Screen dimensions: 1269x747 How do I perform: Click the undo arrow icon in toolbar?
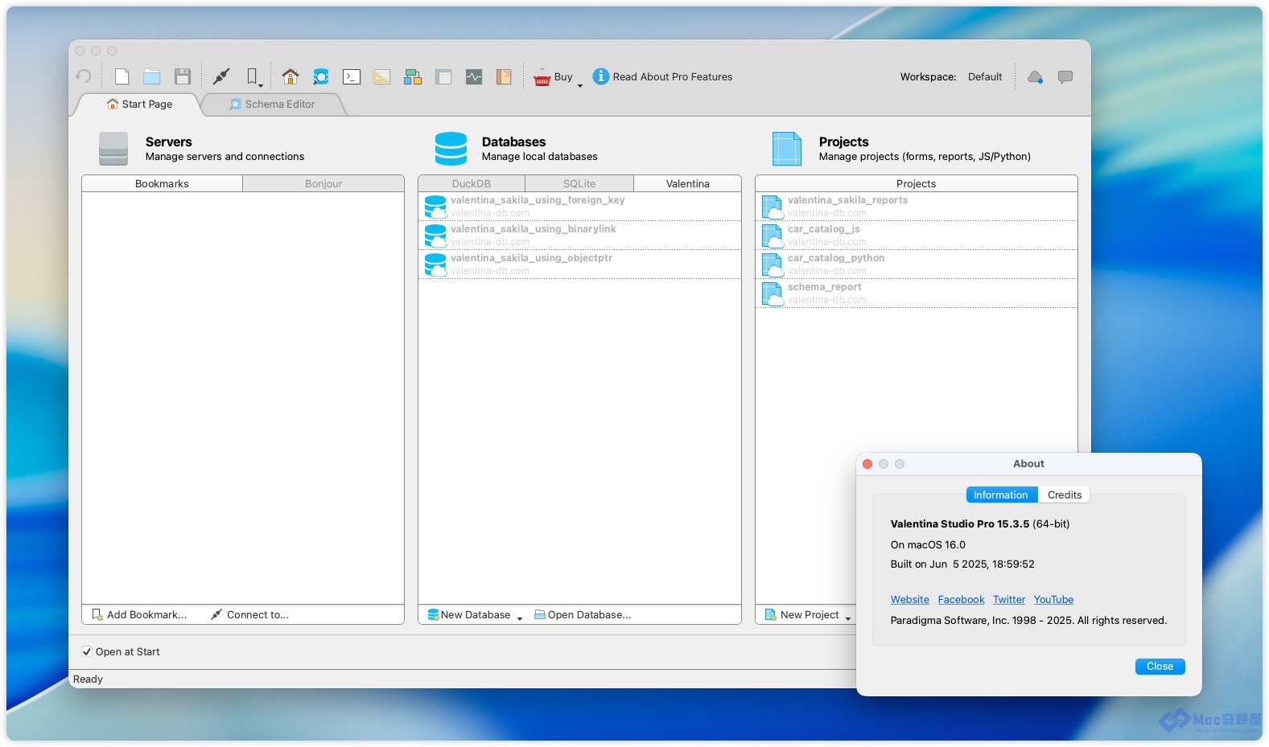[x=83, y=76]
